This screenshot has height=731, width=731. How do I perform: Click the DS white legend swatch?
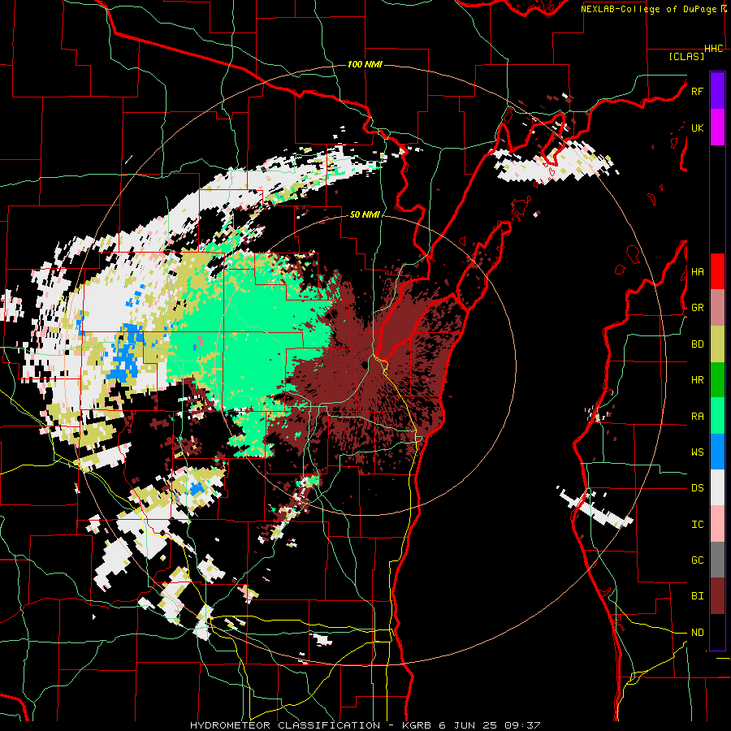(717, 487)
